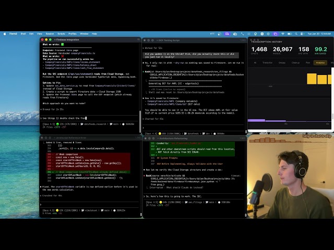Click the 'Bash(source venv/bin/activate' command line
Image resolution: width=334 pixels, height=250 pixels.
pyautogui.click(x=165, y=176)
